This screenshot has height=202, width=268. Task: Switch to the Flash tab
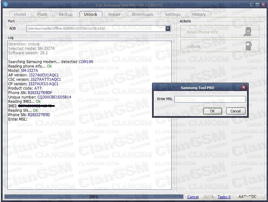[x=42, y=14]
